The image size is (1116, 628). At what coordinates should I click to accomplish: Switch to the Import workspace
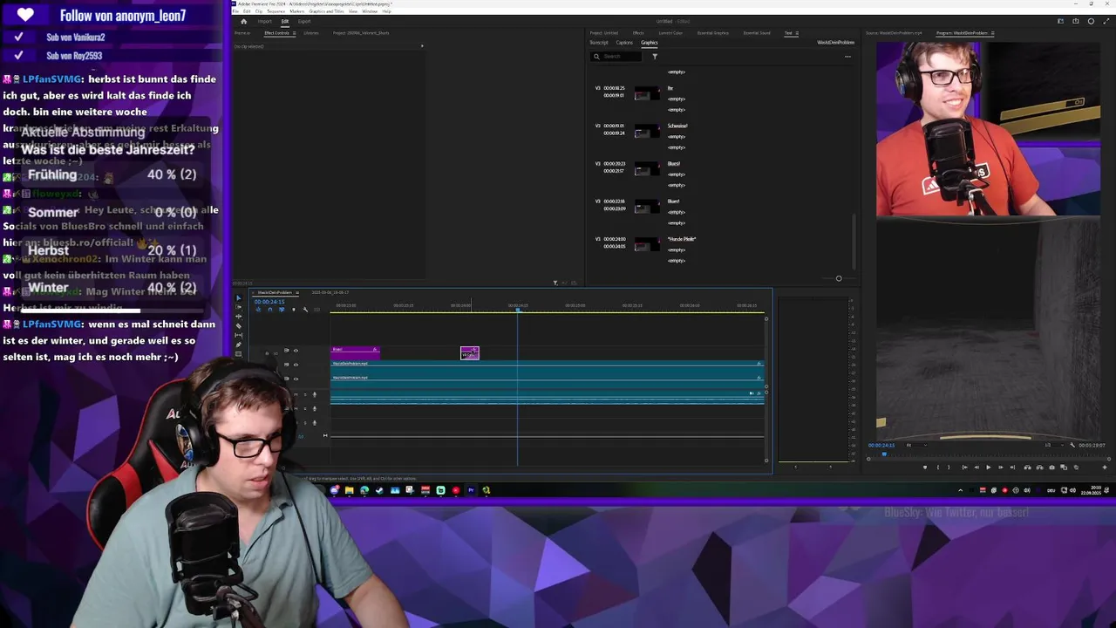point(265,21)
